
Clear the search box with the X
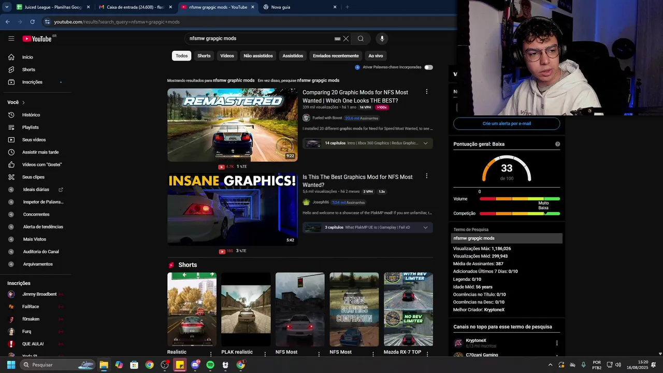pos(346,38)
